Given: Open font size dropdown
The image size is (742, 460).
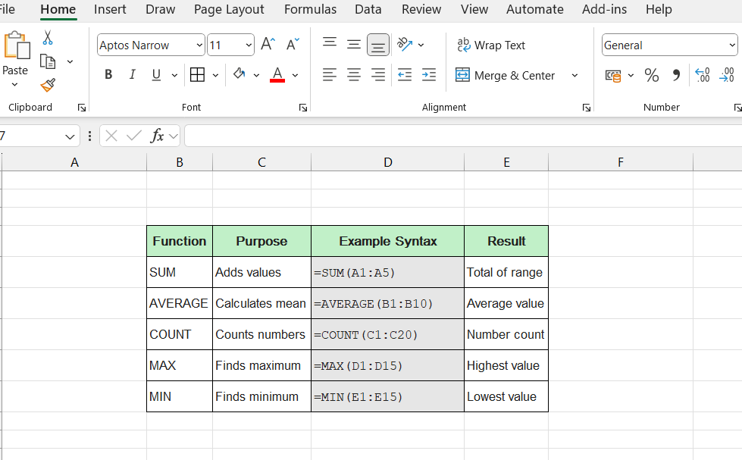Looking at the screenshot, I should click(x=249, y=45).
